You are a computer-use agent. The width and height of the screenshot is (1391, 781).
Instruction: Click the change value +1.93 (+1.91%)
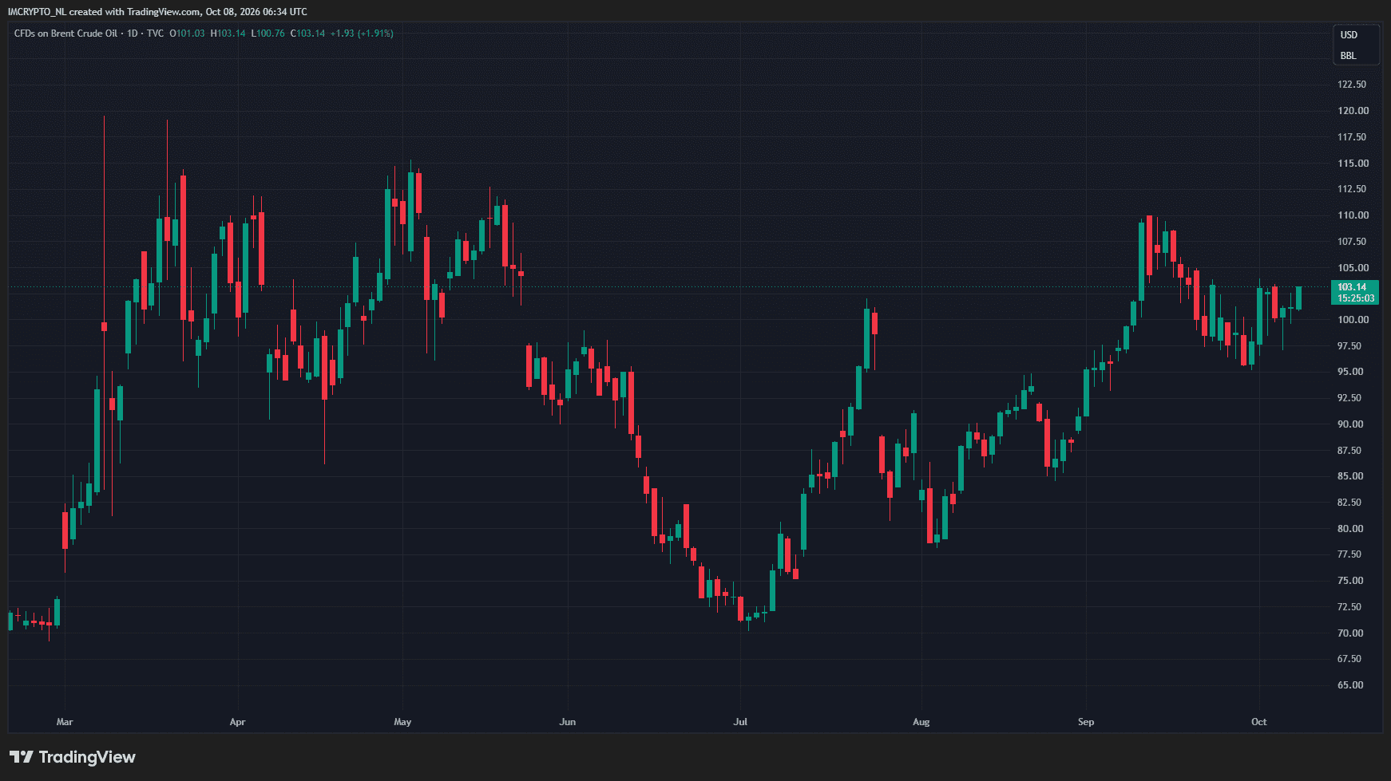(x=362, y=34)
